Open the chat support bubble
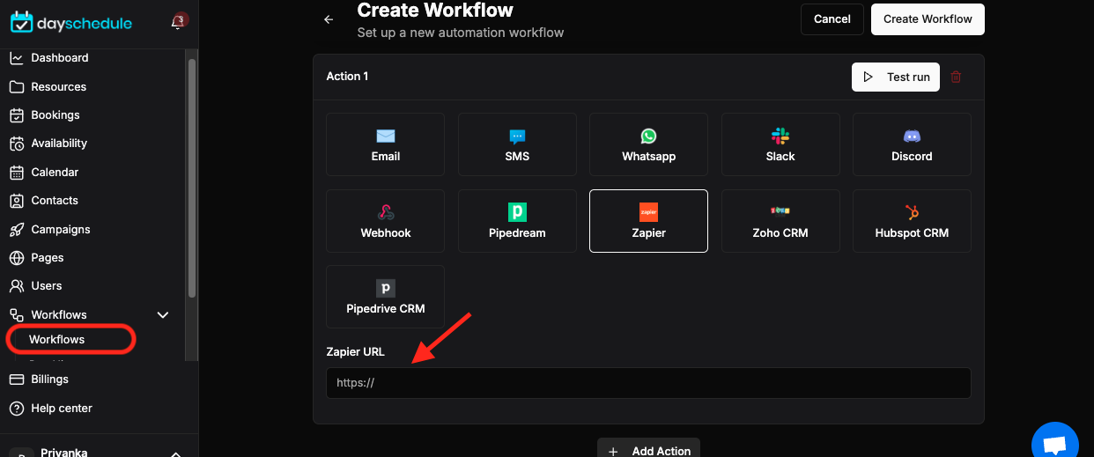This screenshot has height=457, width=1094. point(1054,443)
